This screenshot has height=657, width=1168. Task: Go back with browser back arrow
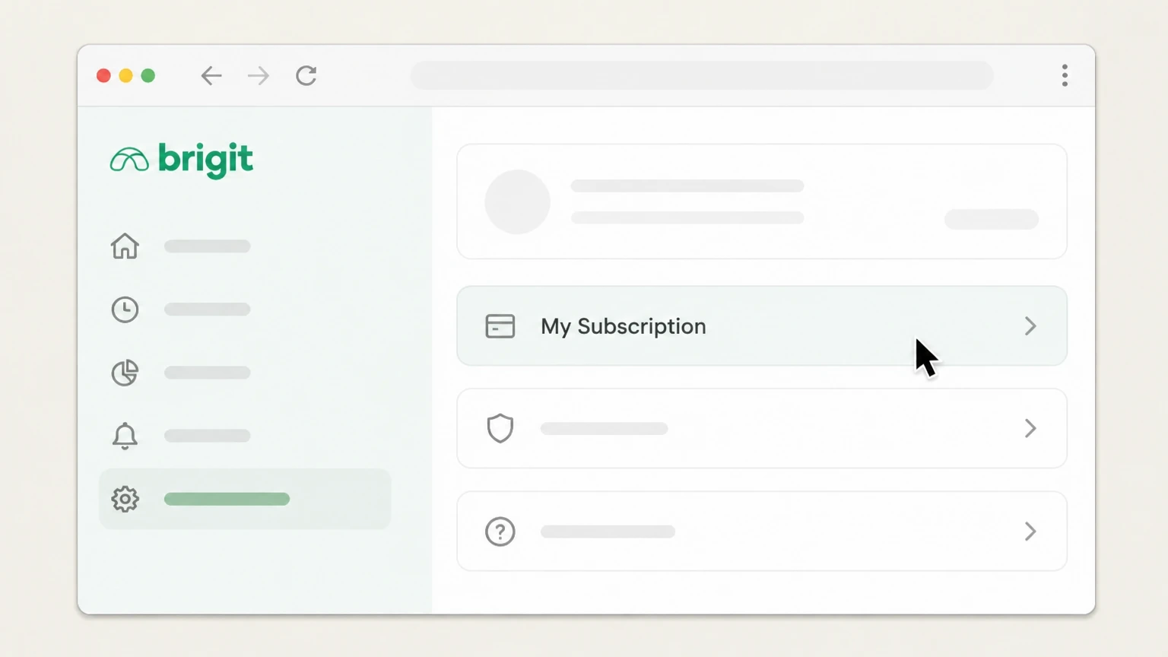click(x=211, y=75)
